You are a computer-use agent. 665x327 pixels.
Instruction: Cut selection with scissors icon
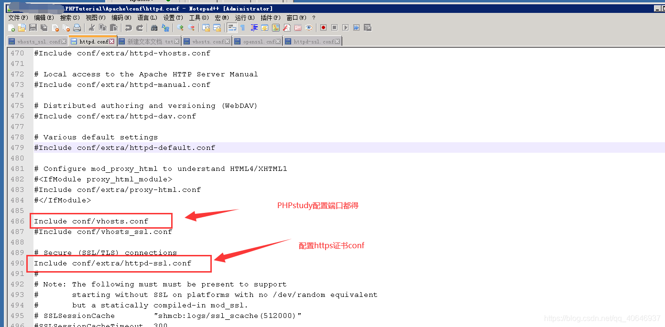[x=92, y=28]
